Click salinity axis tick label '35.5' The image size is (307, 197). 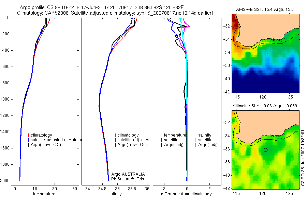click(x=132, y=189)
